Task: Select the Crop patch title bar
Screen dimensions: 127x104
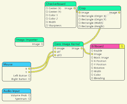Action: tap(99, 8)
